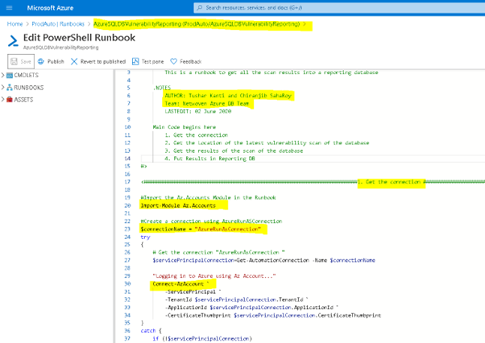The height and width of the screenshot is (343, 485).
Task: Revert to published version
Action: coord(103,61)
